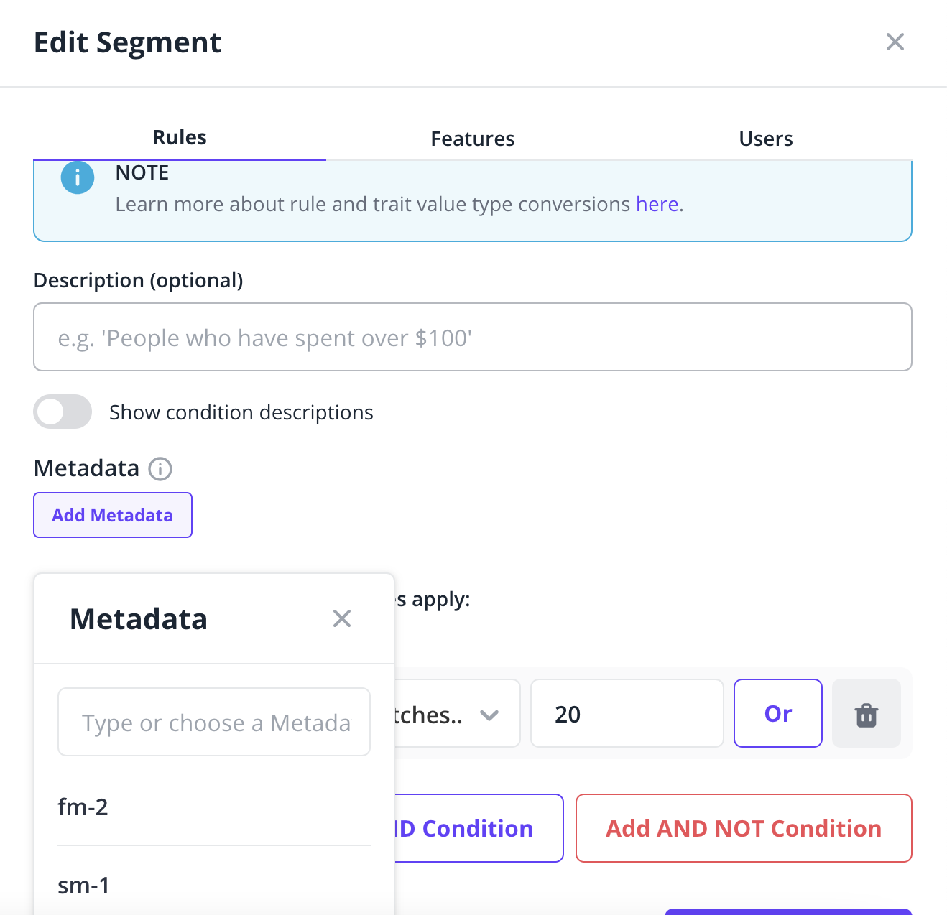Open the Users tab
Image resolution: width=947 pixels, height=915 pixels.
(x=766, y=138)
